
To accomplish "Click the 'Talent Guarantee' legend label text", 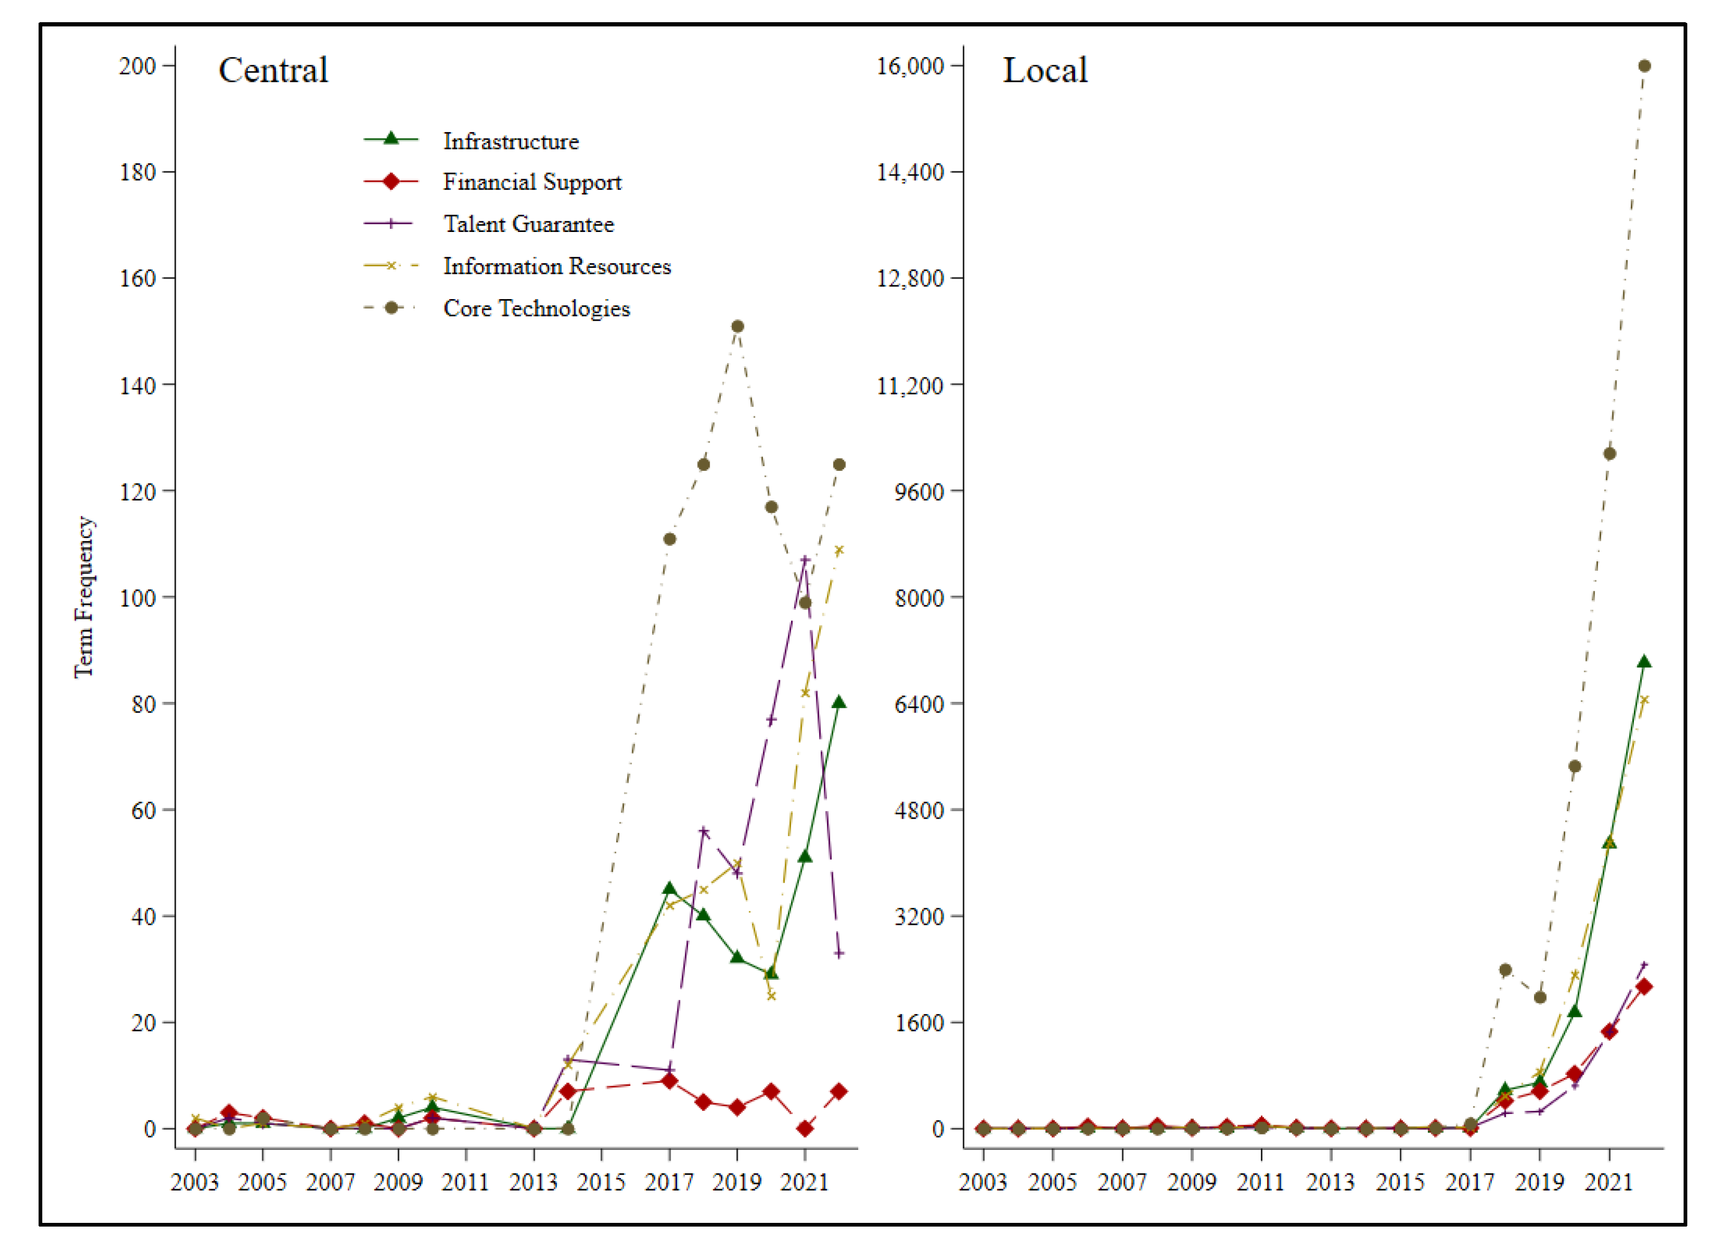I will [x=528, y=225].
